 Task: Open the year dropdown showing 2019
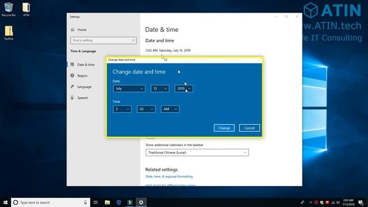(x=184, y=89)
